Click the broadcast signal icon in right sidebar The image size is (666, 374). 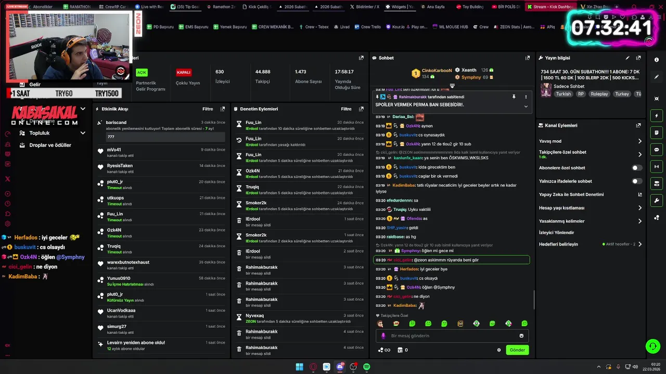pos(657,167)
